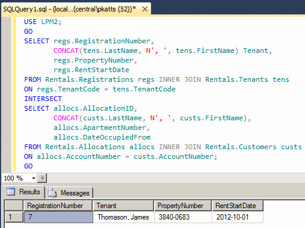Select the RegistrationNumber column header
Screen dimensions: 305x228
58,206
